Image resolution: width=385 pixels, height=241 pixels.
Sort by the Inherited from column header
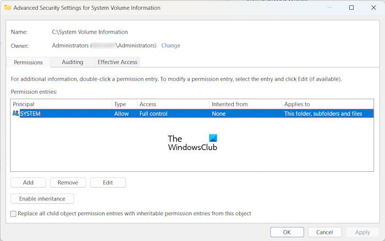[x=245, y=104]
